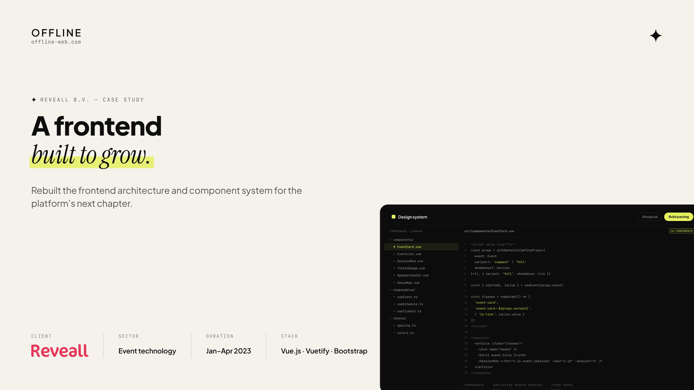This screenshot has width=694, height=390.
Task: Click the 'Rebuilt the frontend architecture' paragraph
Action: (167, 197)
